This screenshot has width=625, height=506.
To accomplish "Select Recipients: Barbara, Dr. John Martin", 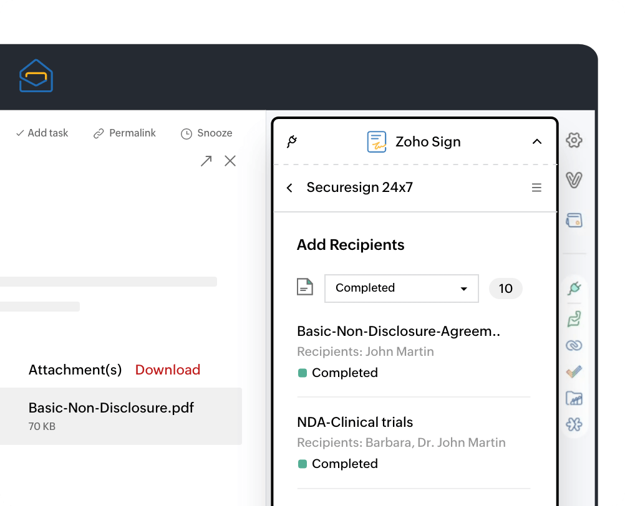I will click(x=402, y=442).
